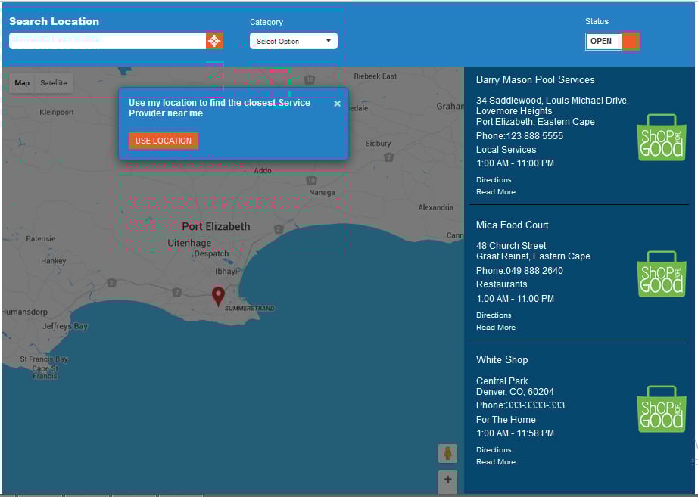Click Read More under Barry Mason Pool Services
This screenshot has width=698, height=497.
click(x=496, y=192)
